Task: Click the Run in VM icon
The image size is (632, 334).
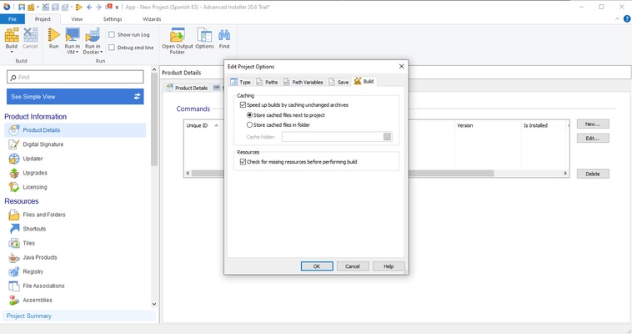Action: click(73, 36)
